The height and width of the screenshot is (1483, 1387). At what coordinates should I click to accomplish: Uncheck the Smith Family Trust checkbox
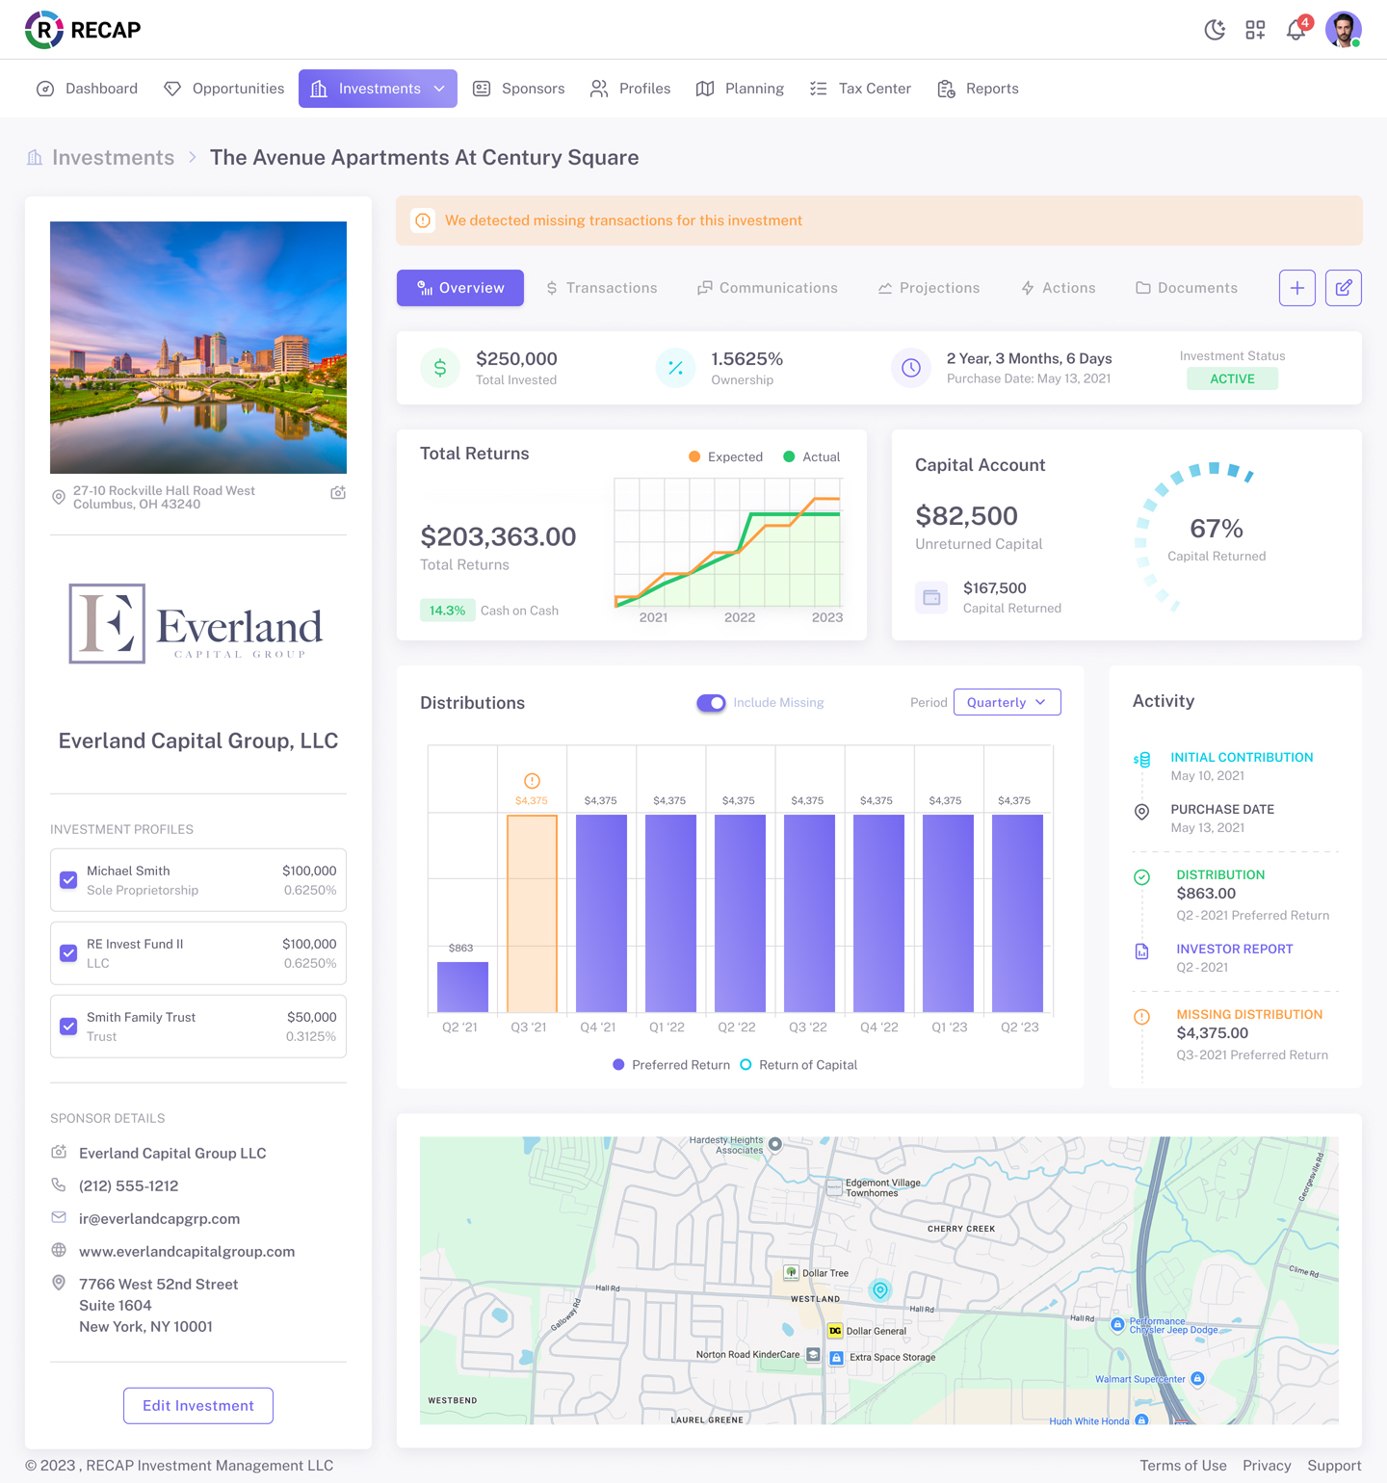pyautogui.click(x=68, y=1027)
